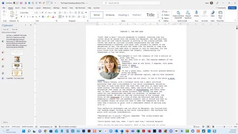Select the Title style
The image size is (238, 134).
150,15
